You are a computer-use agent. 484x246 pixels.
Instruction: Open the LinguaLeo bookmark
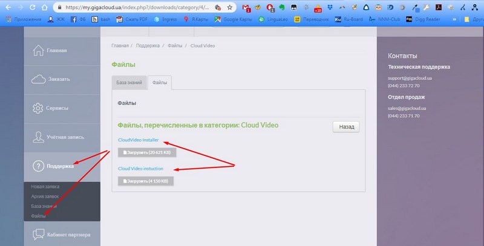[273, 19]
